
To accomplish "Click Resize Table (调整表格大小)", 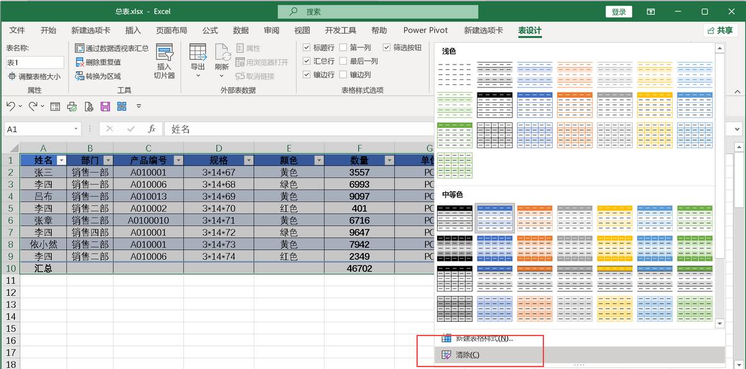I will pyautogui.click(x=34, y=76).
